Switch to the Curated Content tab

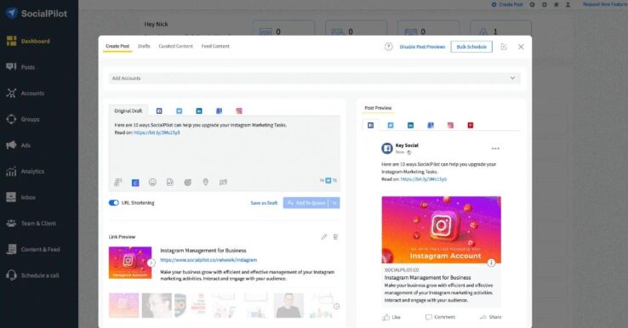point(175,46)
